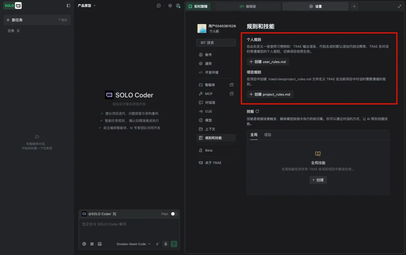Screen dimensions: 406x255
Task: Open 开发环境 settings section
Action: click(216, 72)
